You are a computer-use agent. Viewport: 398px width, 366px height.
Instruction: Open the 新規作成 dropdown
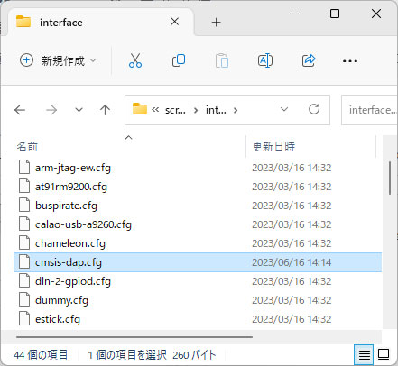(x=58, y=60)
